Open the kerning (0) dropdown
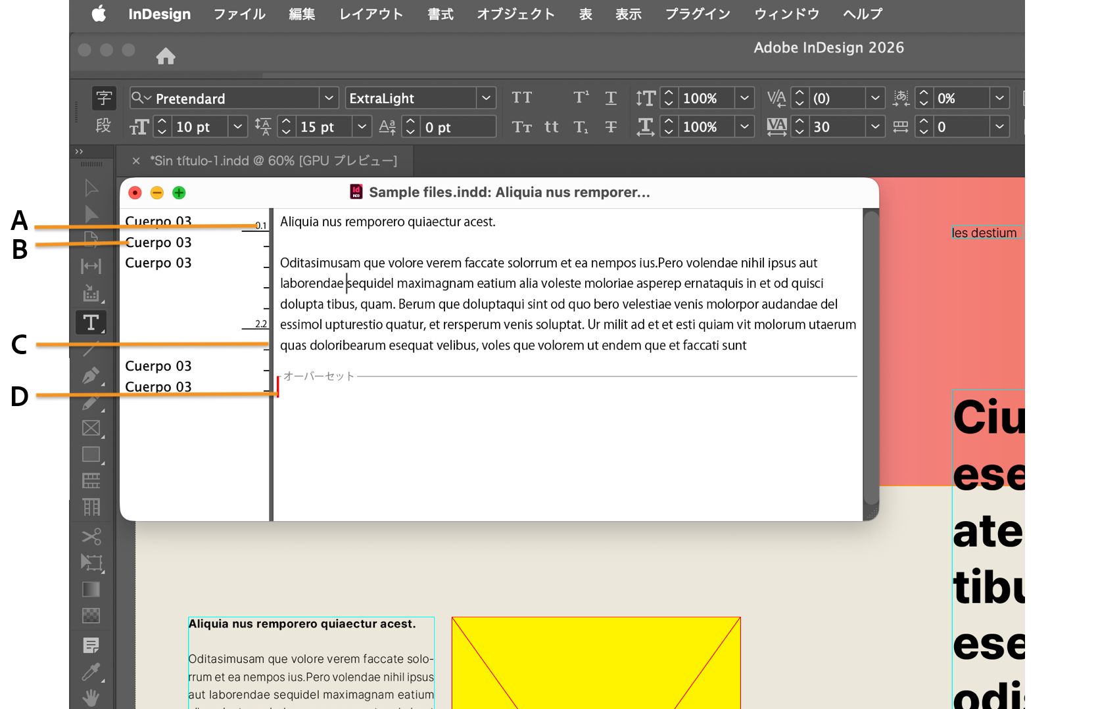The height and width of the screenshot is (709, 1098). coord(875,98)
